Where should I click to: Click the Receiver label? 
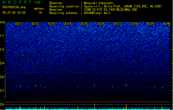pos(56,10)
